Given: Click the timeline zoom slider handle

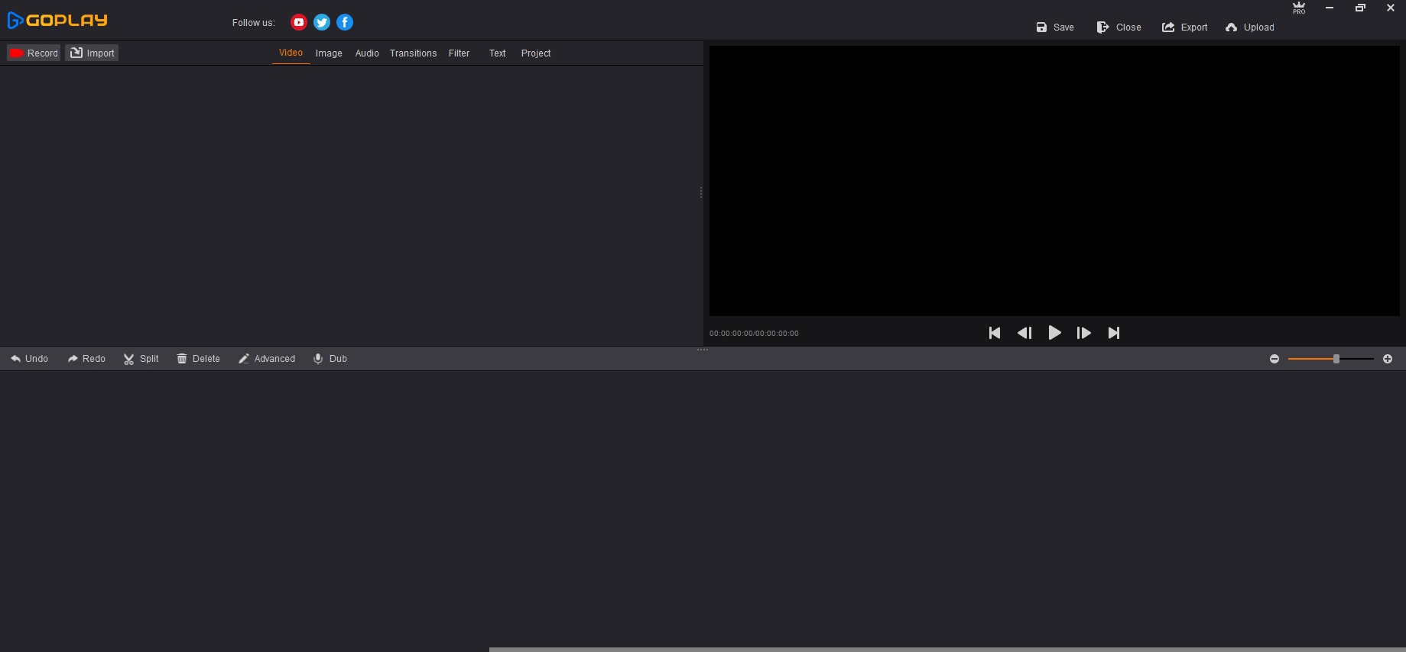Looking at the screenshot, I should tap(1336, 359).
